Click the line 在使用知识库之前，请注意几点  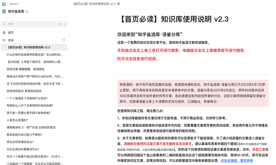coord(141,111)
